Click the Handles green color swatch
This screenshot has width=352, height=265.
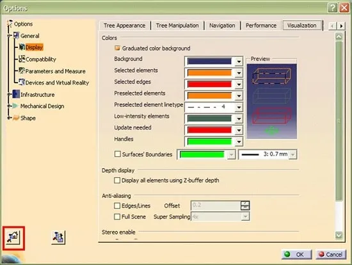click(209, 141)
